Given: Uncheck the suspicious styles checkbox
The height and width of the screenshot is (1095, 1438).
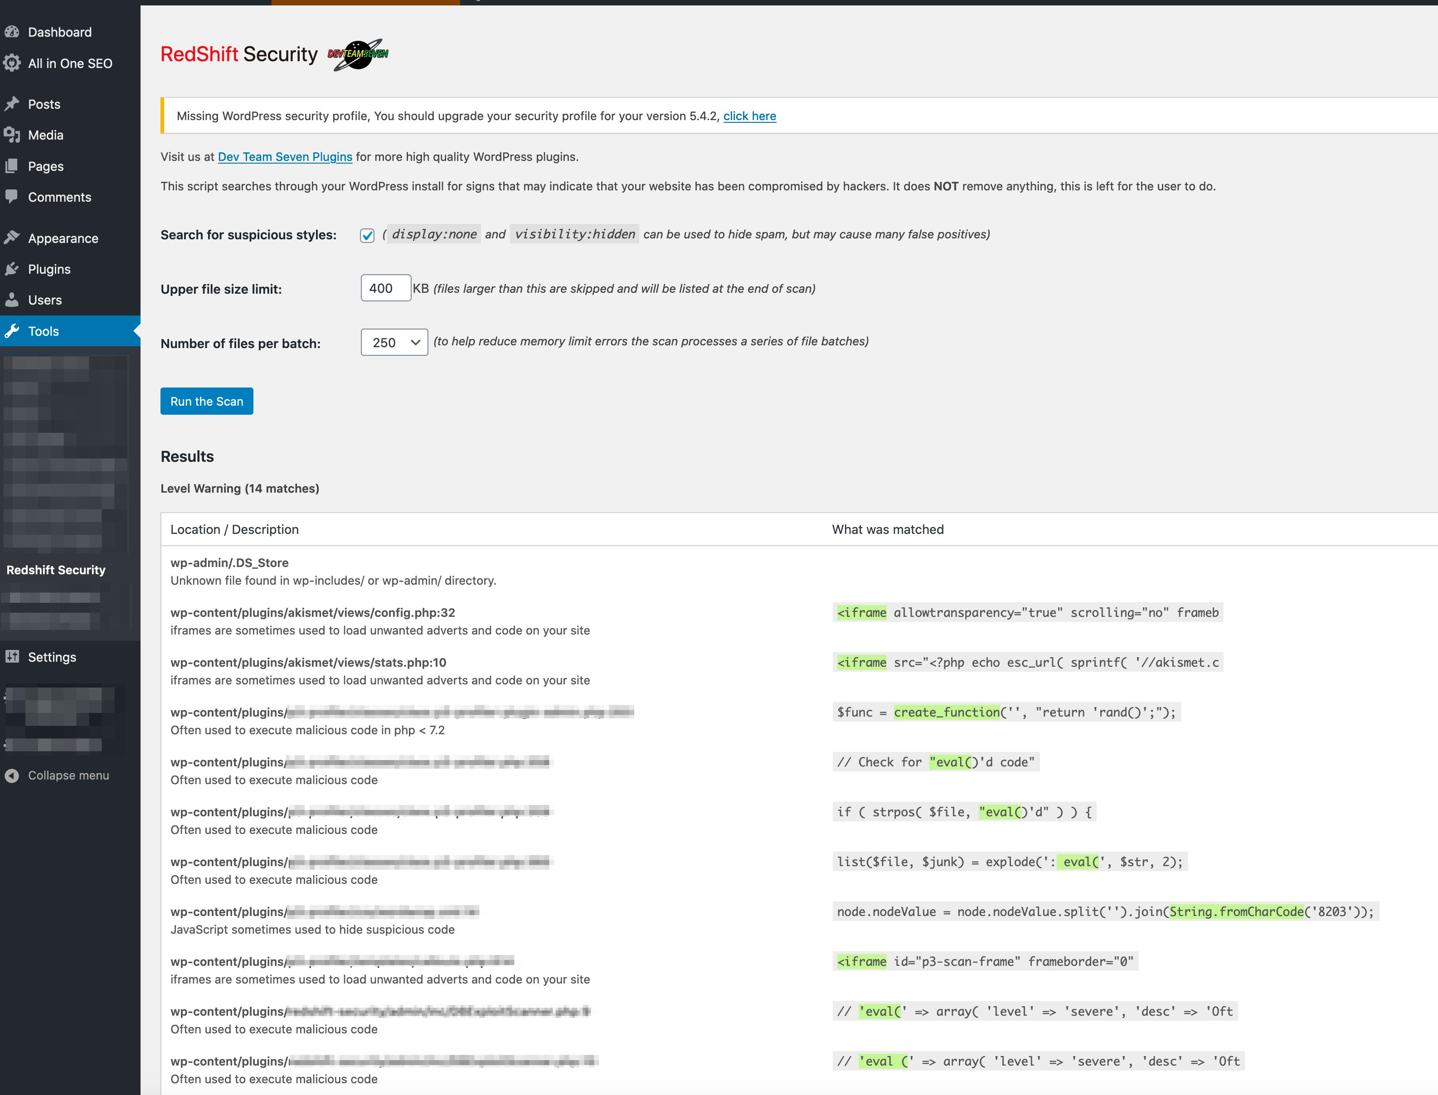Looking at the screenshot, I should click(x=367, y=235).
